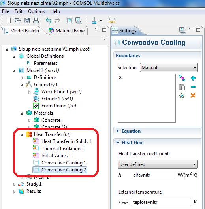The width and height of the screenshot is (205, 209).
Task: Select the Definitions tree item
Action: pyautogui.click(x=45, y=77)
